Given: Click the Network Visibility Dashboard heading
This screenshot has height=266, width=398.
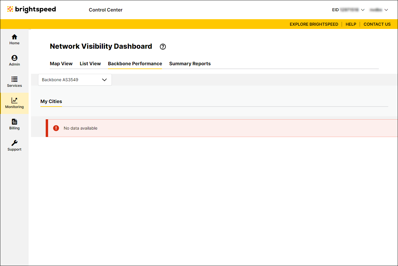Looking at the screenshot, I should pos(101,46).
